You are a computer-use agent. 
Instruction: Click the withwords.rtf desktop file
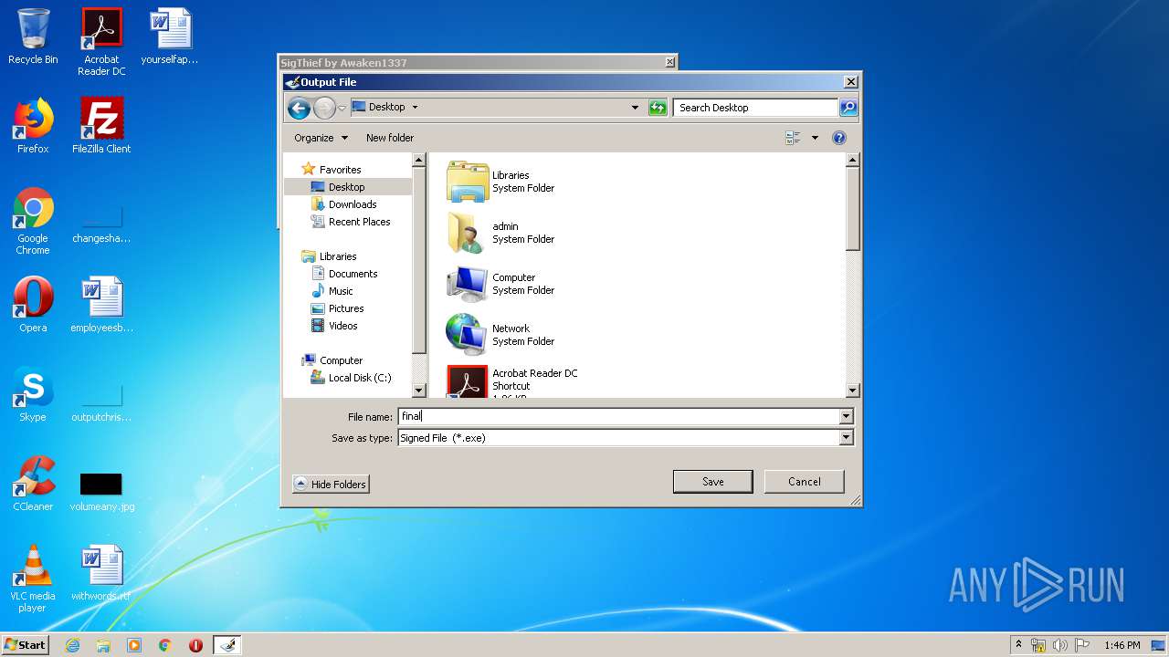coord(101,573)
